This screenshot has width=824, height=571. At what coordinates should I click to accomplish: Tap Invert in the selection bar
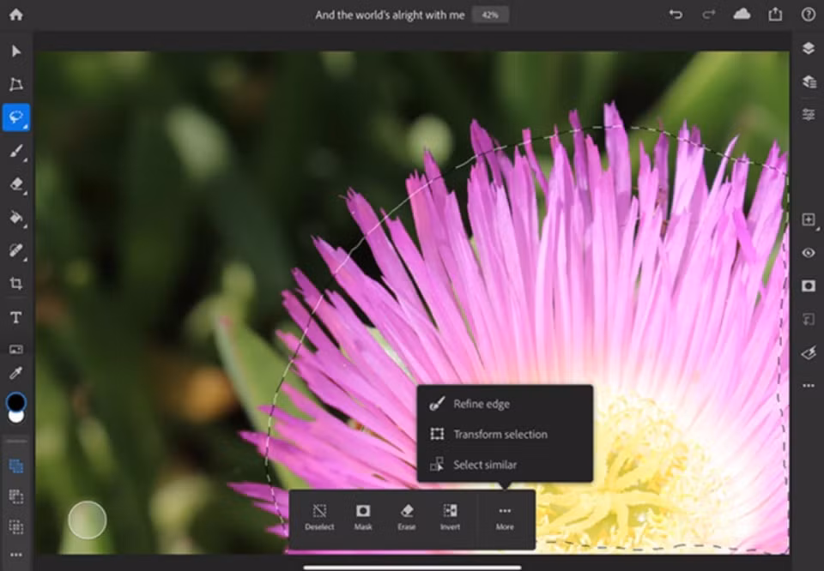click(451, 518)
